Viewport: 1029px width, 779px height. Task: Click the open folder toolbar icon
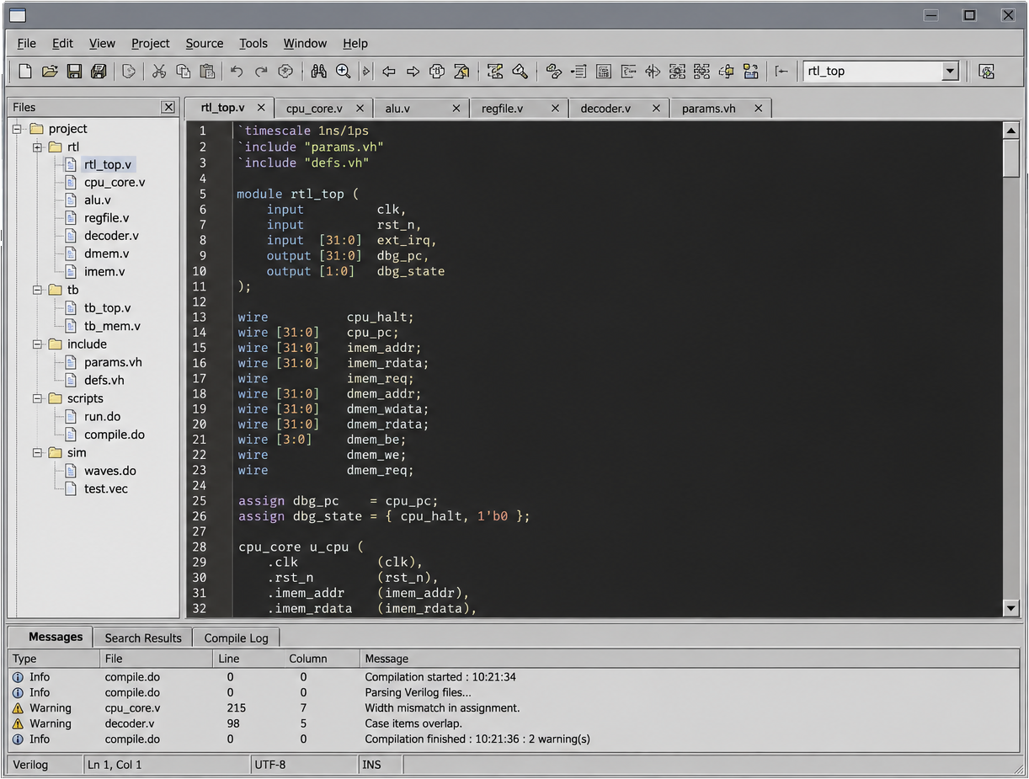(50, 72)
